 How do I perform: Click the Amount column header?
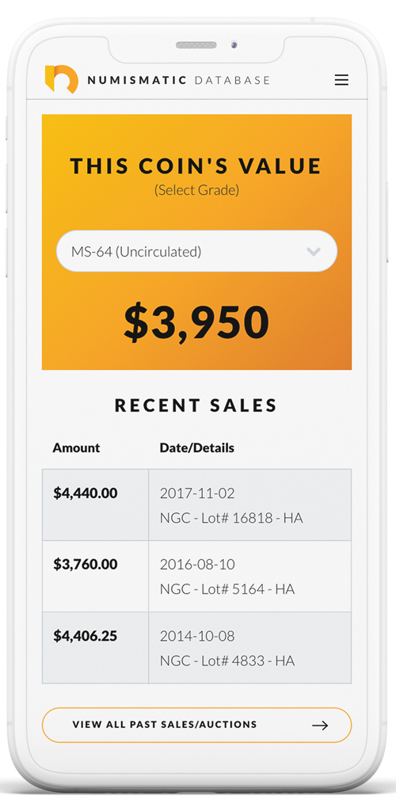[x=77, y=448]
